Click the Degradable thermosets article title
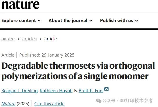This screenshot has width=158, height=107. click(x=78, y=71)
